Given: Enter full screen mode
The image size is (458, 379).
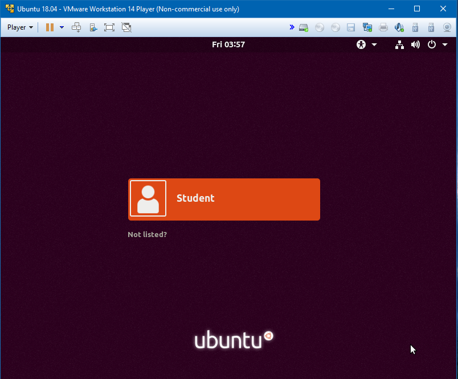Looking at the screenshot, I should tap(109, 27).
